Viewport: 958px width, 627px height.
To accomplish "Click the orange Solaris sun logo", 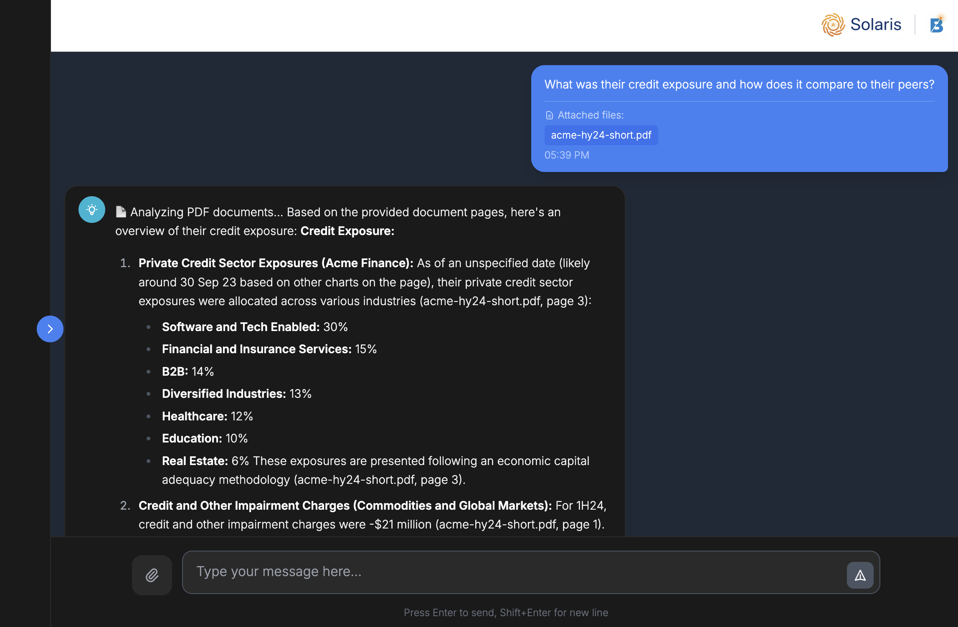I will pos(833,25).
